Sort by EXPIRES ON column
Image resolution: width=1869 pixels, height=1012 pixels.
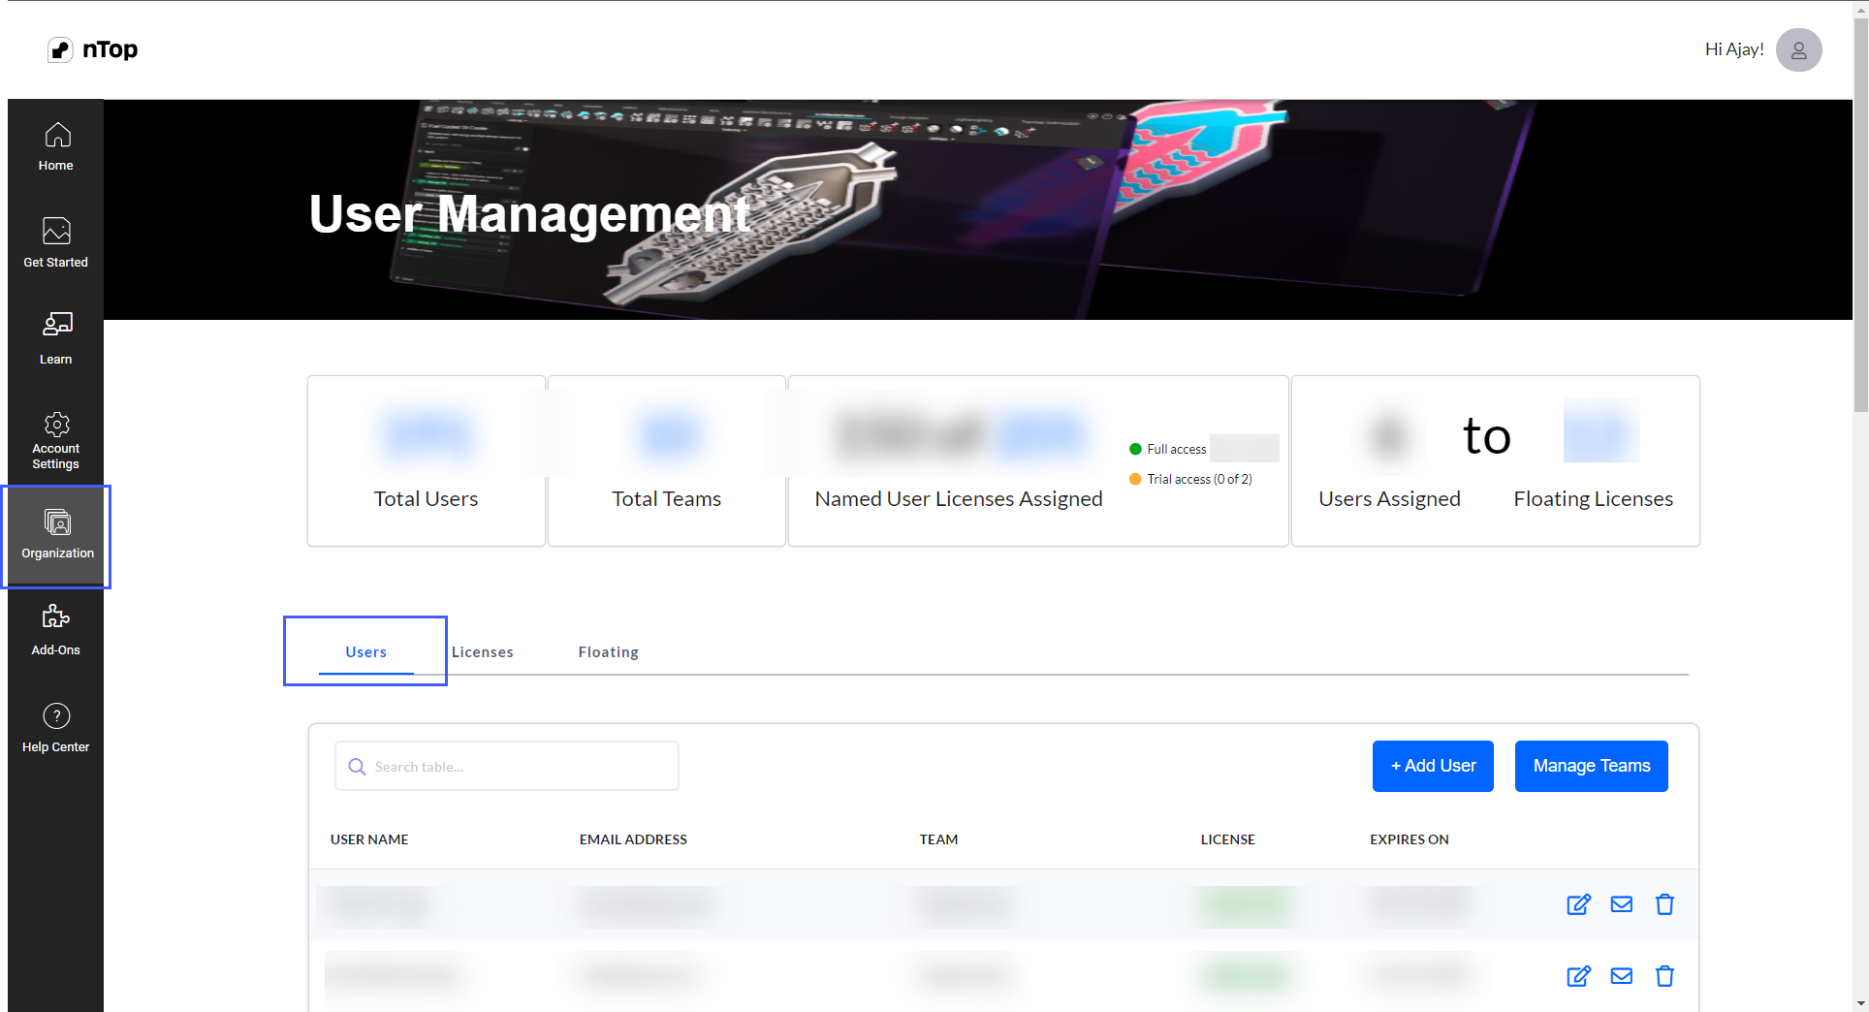1409,839
